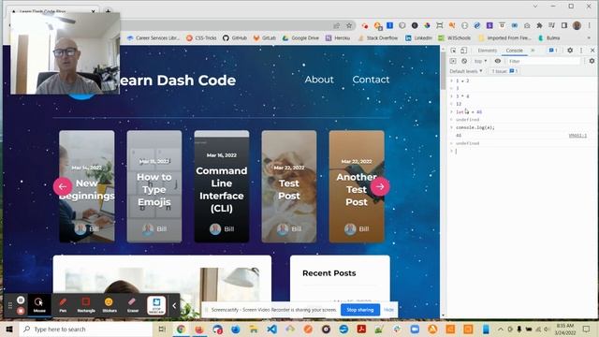Select the console.log(a); console entry
The width and height of the screenshot is (599, 337).
475,127
